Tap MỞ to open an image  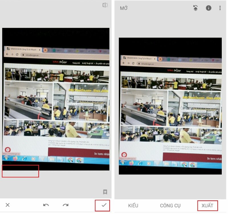click(x=124, y=8)
